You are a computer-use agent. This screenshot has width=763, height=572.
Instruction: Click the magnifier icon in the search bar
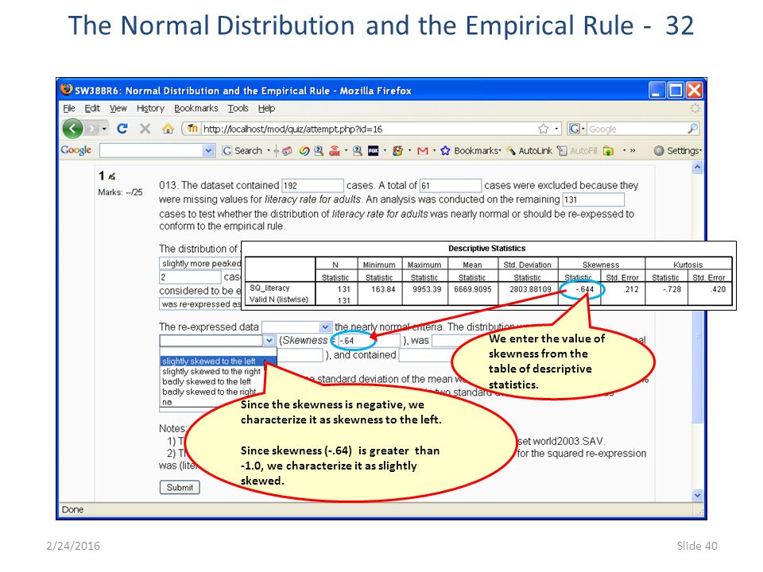tap(692, 129)
